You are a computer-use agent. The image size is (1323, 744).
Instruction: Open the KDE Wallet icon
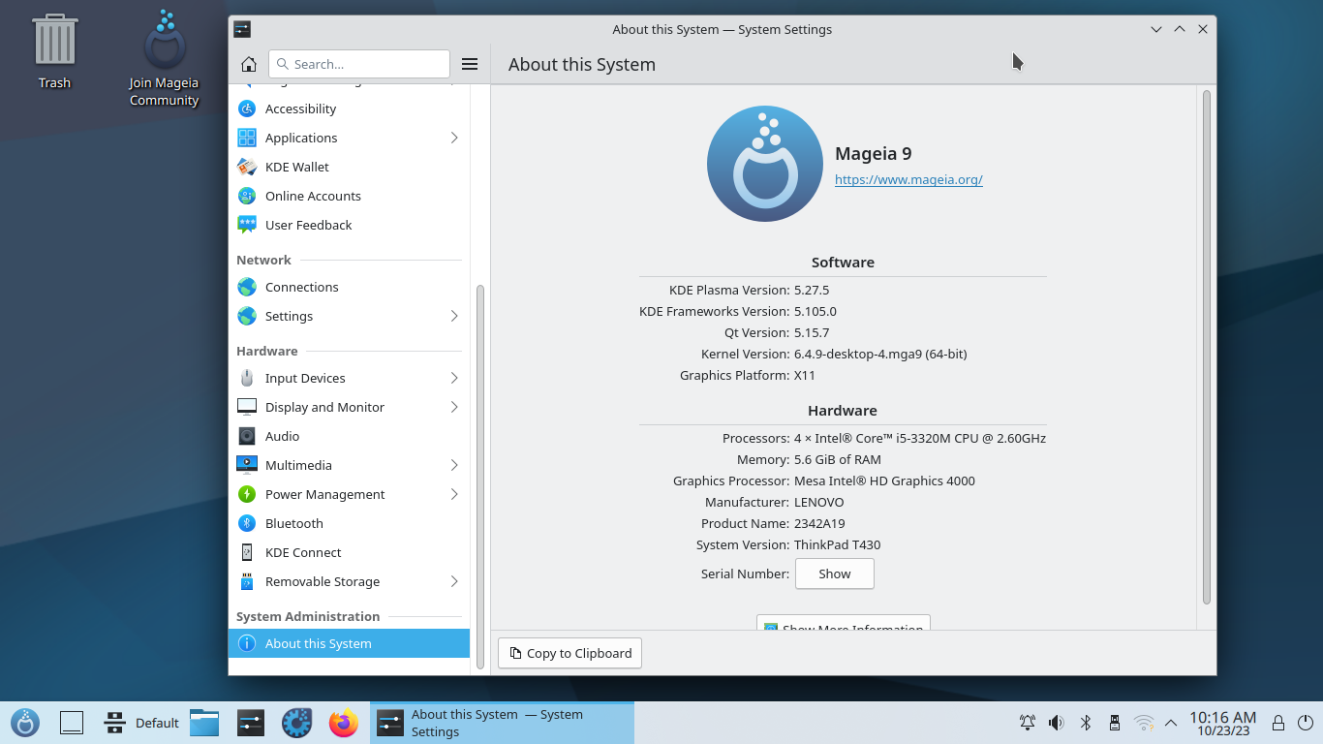pos(247,167)
